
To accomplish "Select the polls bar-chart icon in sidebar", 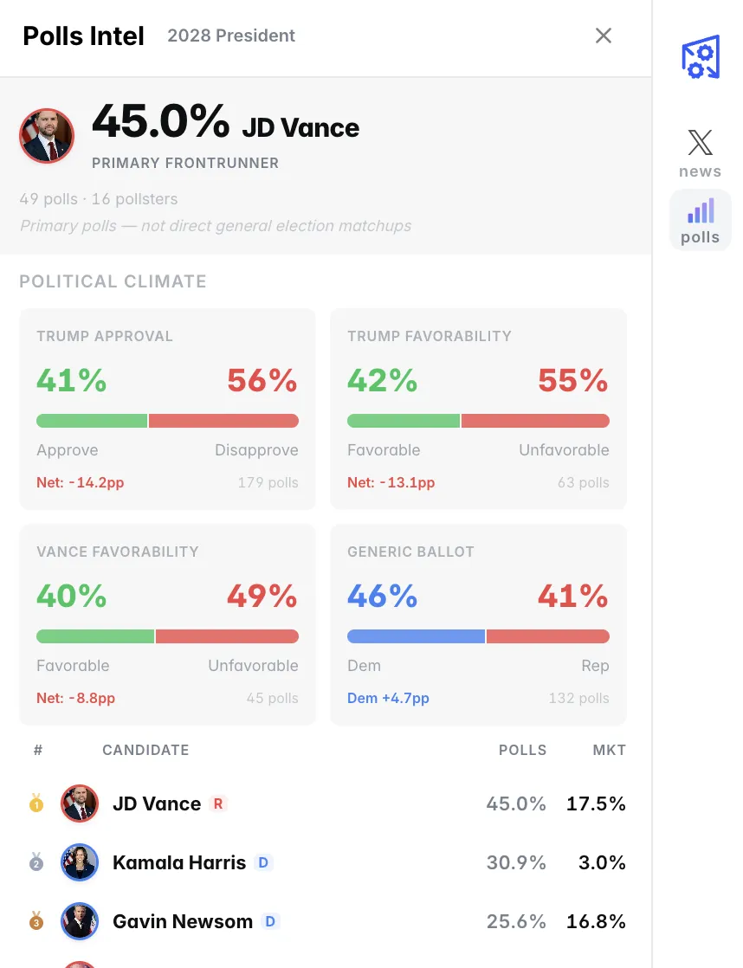I will (700, 219).
